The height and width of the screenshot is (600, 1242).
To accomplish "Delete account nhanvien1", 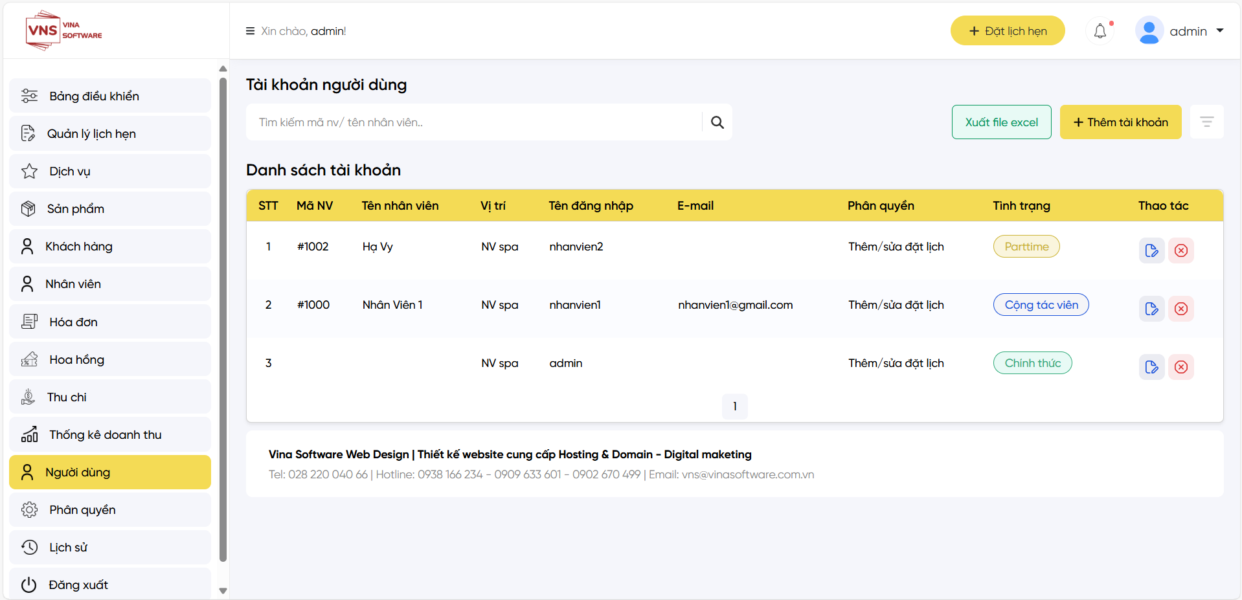I will click(x=1181, y=309).
